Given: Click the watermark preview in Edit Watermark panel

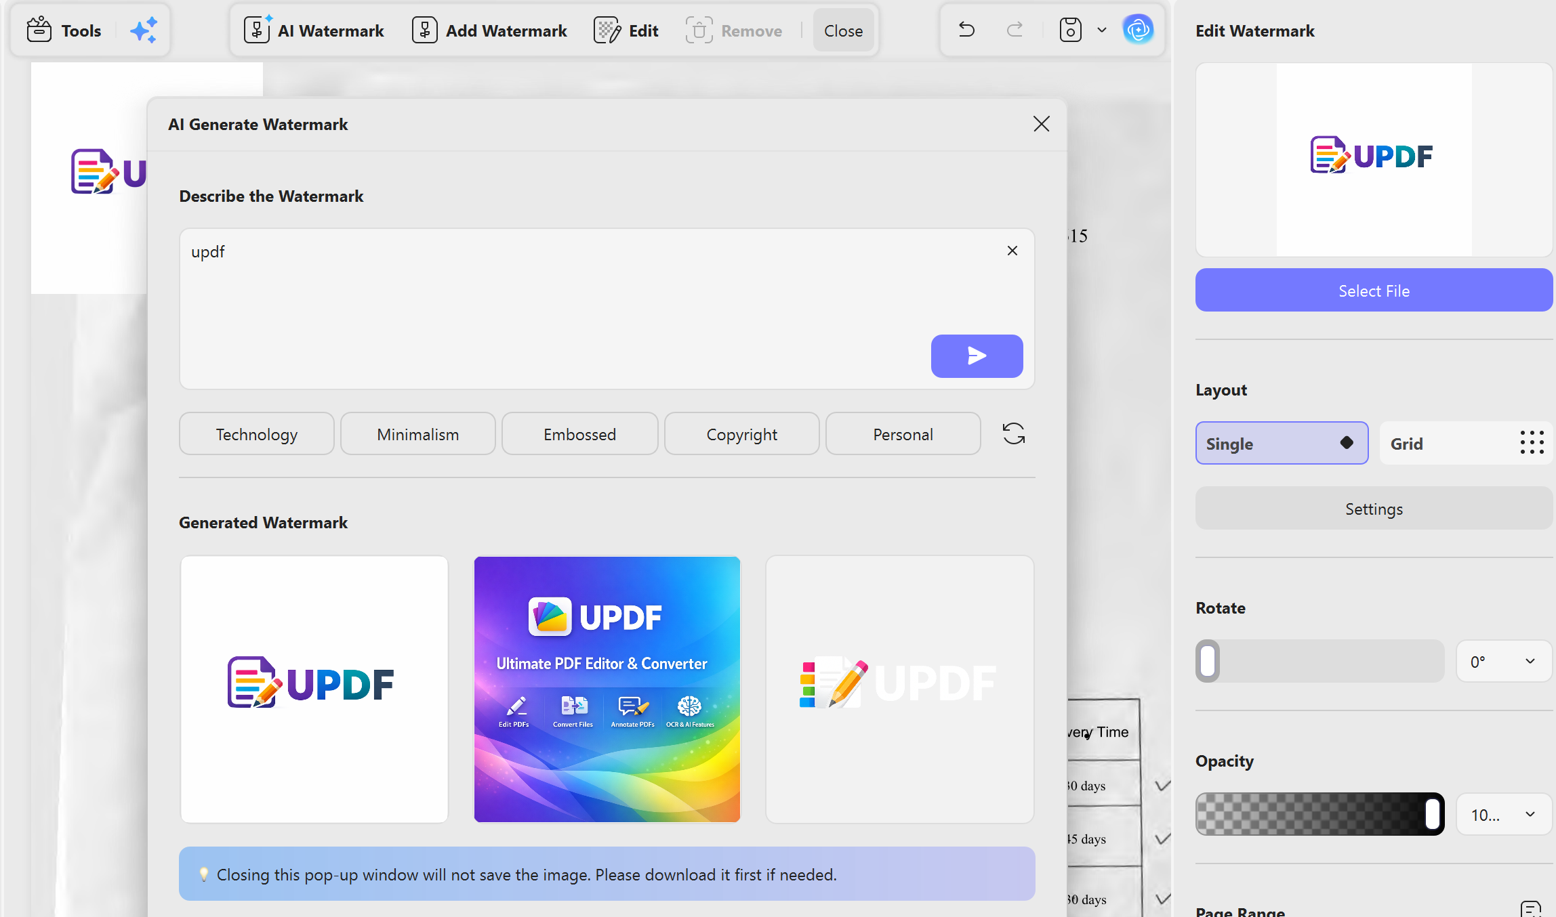Looking at the screenshot, I should 1374,160.
